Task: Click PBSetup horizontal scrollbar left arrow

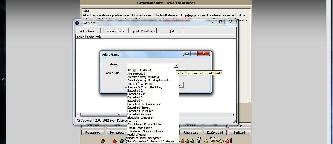Action: click(78, 115)
